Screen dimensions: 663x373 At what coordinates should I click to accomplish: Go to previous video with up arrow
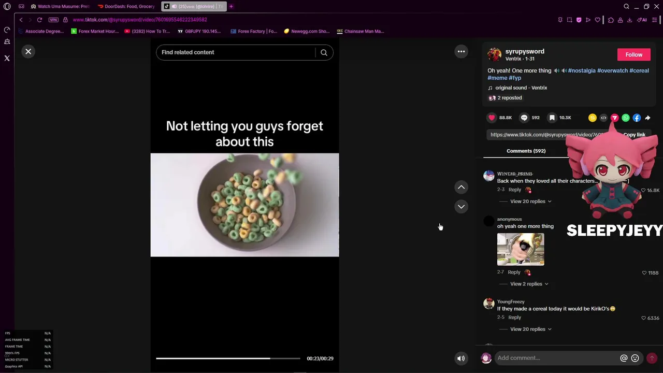pyautogui.click(x=461, y=187)
